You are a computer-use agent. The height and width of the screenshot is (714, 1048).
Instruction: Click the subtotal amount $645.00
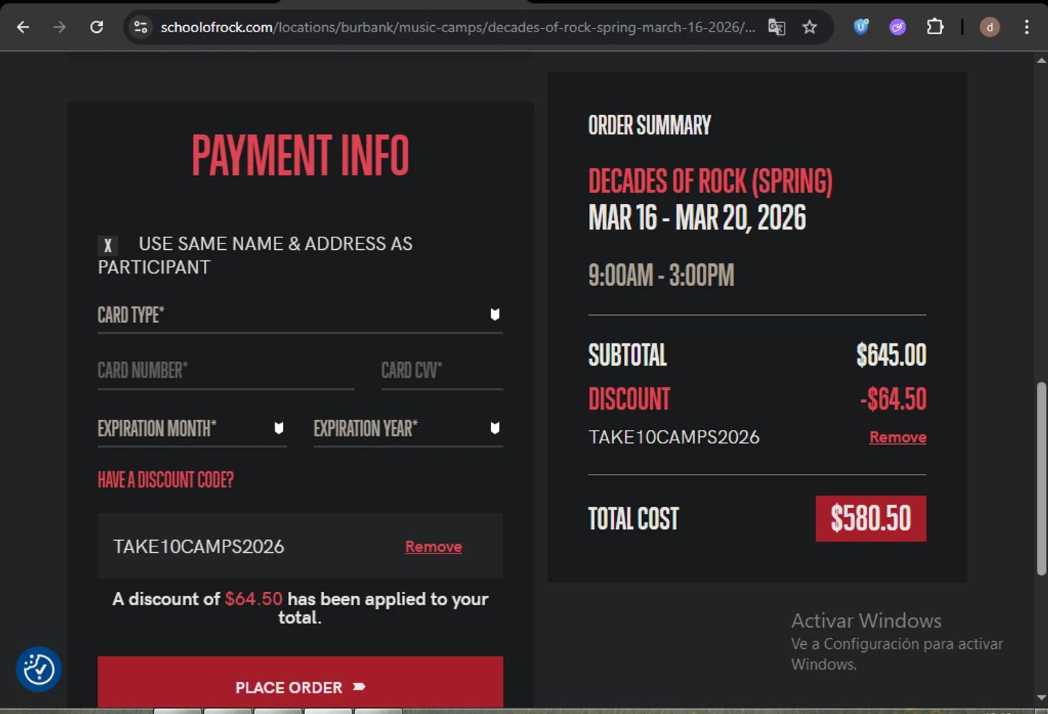[891, 355]
